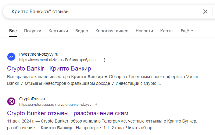Open the Новости tab

coord(144,31)
